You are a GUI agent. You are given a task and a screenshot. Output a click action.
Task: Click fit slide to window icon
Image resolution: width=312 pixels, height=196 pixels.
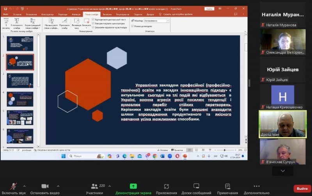tap(245, 150)
